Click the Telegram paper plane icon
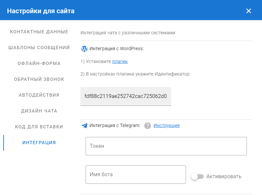This screenshot has height=195, width=262. point(85,125)
